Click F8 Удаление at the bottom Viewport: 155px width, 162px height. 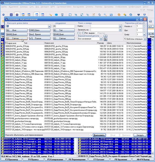tap(121, 160)
